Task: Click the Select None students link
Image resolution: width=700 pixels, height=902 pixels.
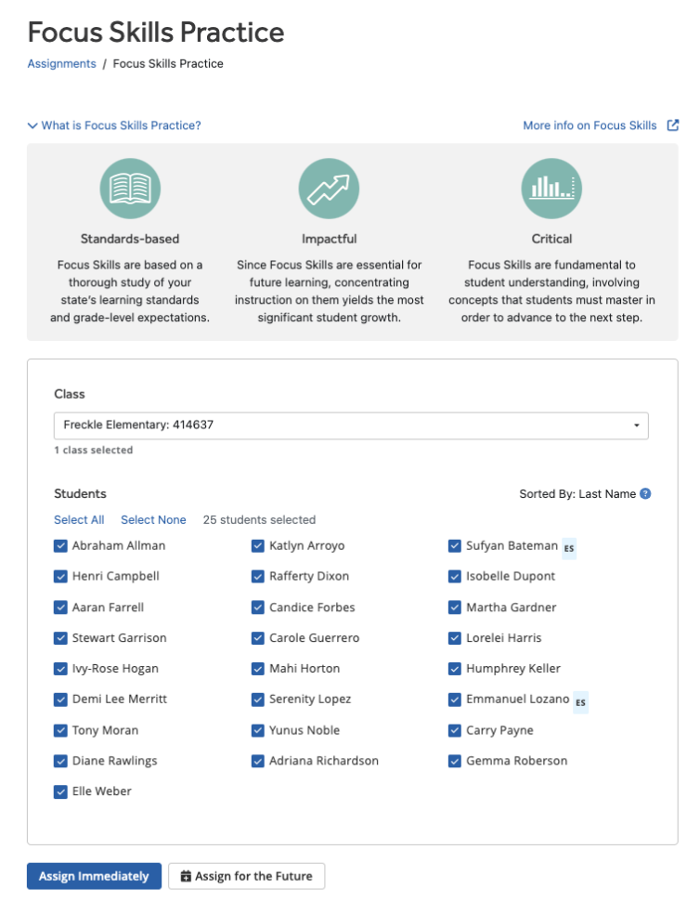Action: point(153,520)
